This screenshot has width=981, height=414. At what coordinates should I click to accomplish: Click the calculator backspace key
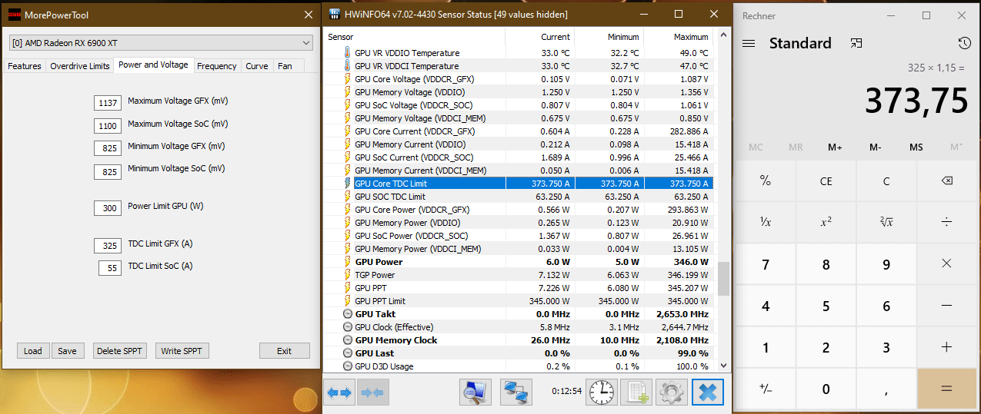click(946, 181)
